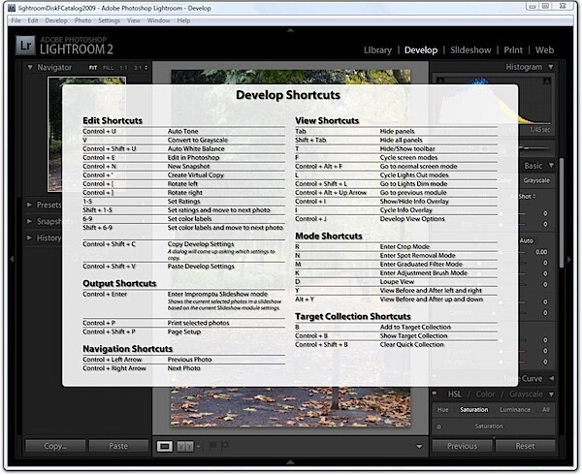Collapse the top module panel arrow
The image size is (582, 475).
pyautogui.click(x=291, y=30)
